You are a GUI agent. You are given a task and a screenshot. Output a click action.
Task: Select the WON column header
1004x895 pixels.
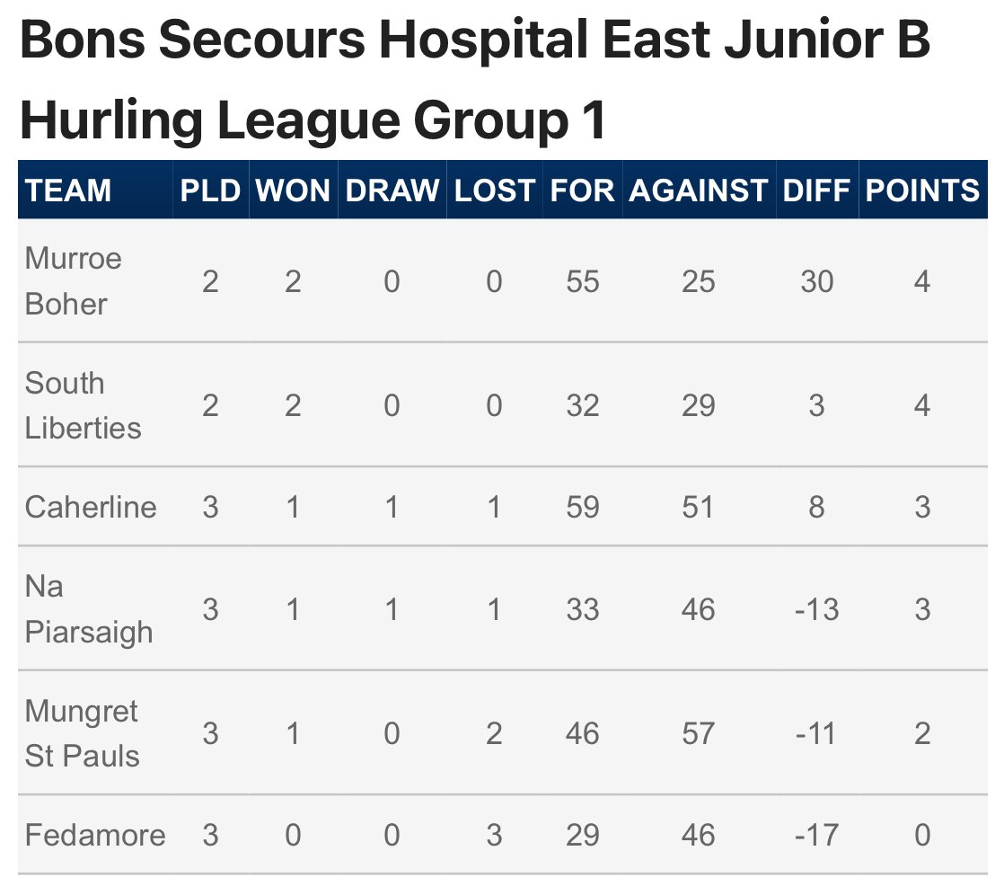[293, 191]
